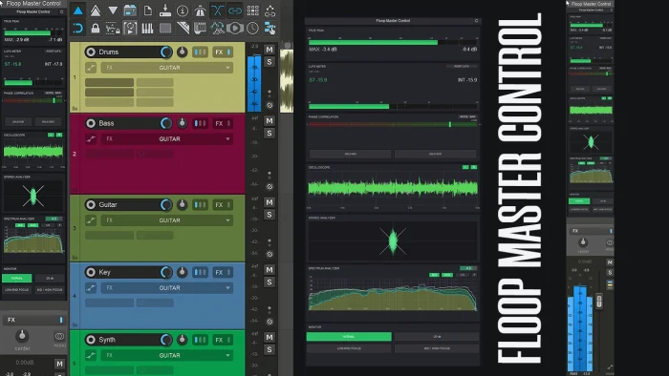Solo the Bass track with S button

click(x=270, y=134)
